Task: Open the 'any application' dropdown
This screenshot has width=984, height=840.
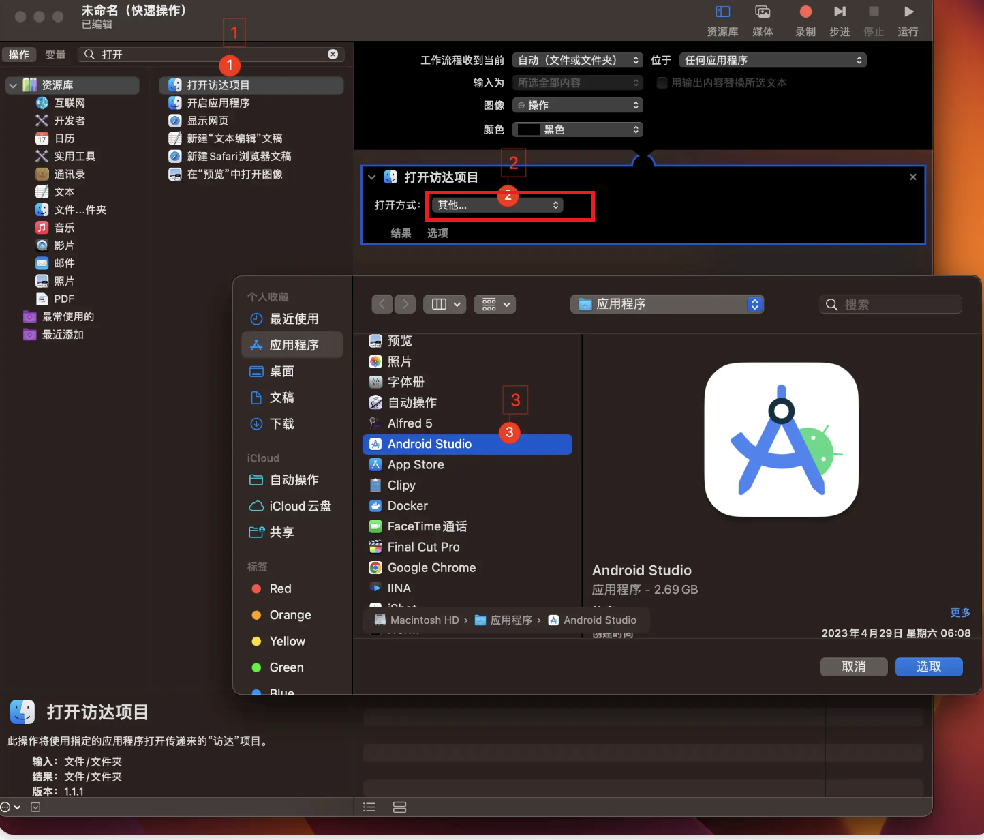Action: click(x=773, y=61)
